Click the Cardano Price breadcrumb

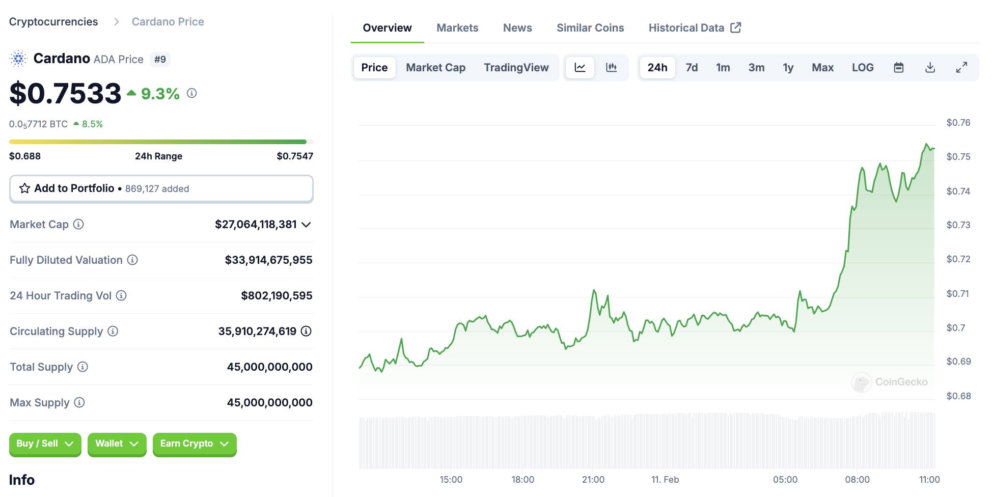click(168, 21)
